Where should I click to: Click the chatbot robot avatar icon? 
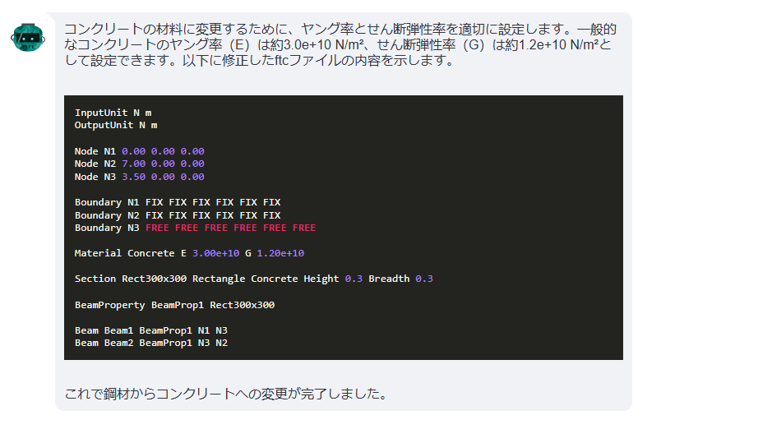pyautogui.click(x=28, y=37)
